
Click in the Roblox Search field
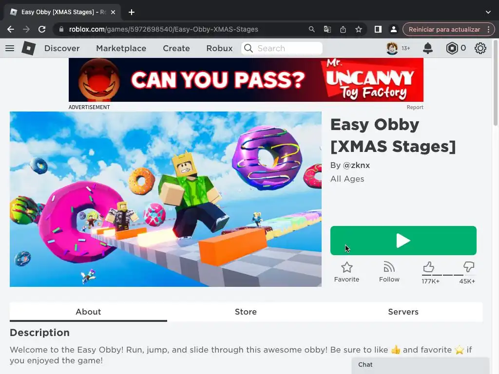(x=282, y=48)
